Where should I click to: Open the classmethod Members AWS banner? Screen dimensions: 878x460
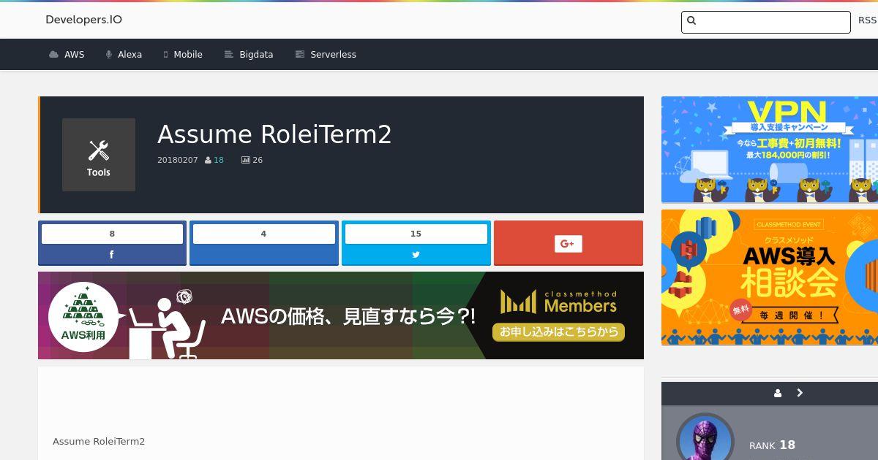(x=341, y=315)
